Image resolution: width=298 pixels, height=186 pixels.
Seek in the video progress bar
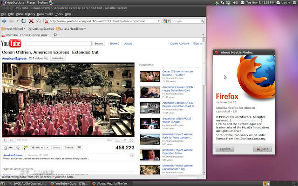(x=68, y=137)
